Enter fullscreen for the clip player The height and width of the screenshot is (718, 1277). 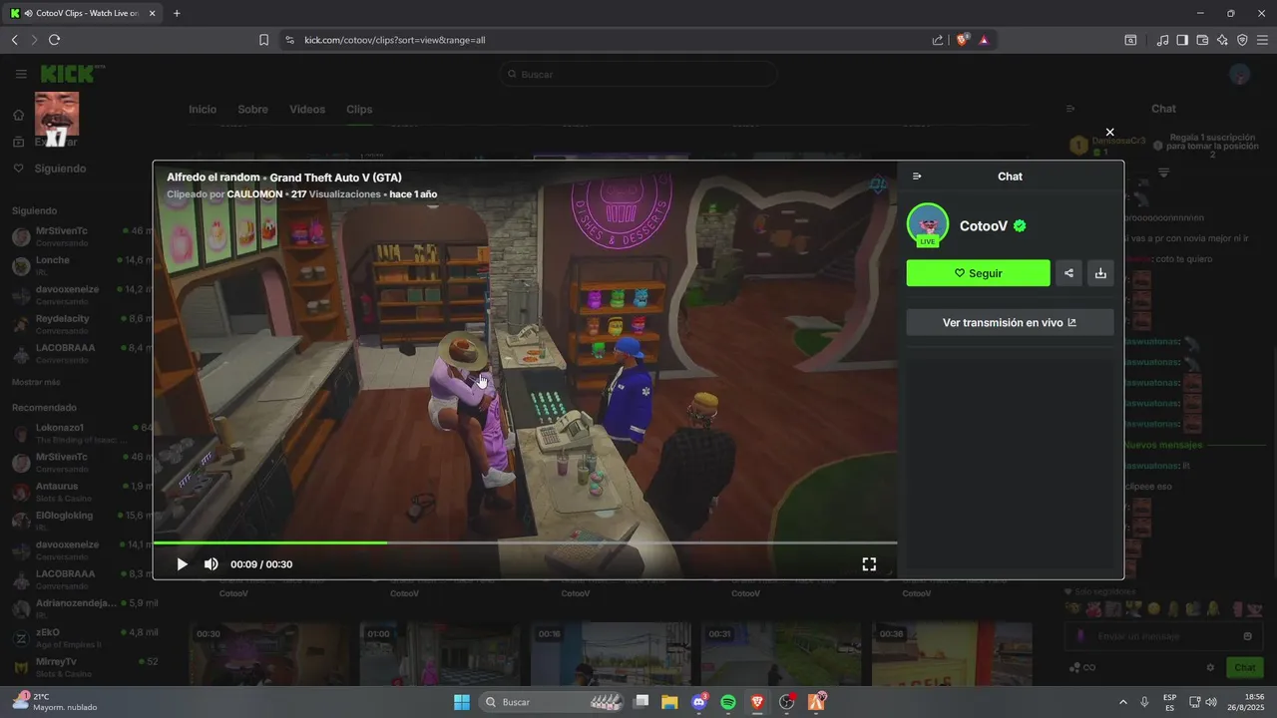point(869,564)
